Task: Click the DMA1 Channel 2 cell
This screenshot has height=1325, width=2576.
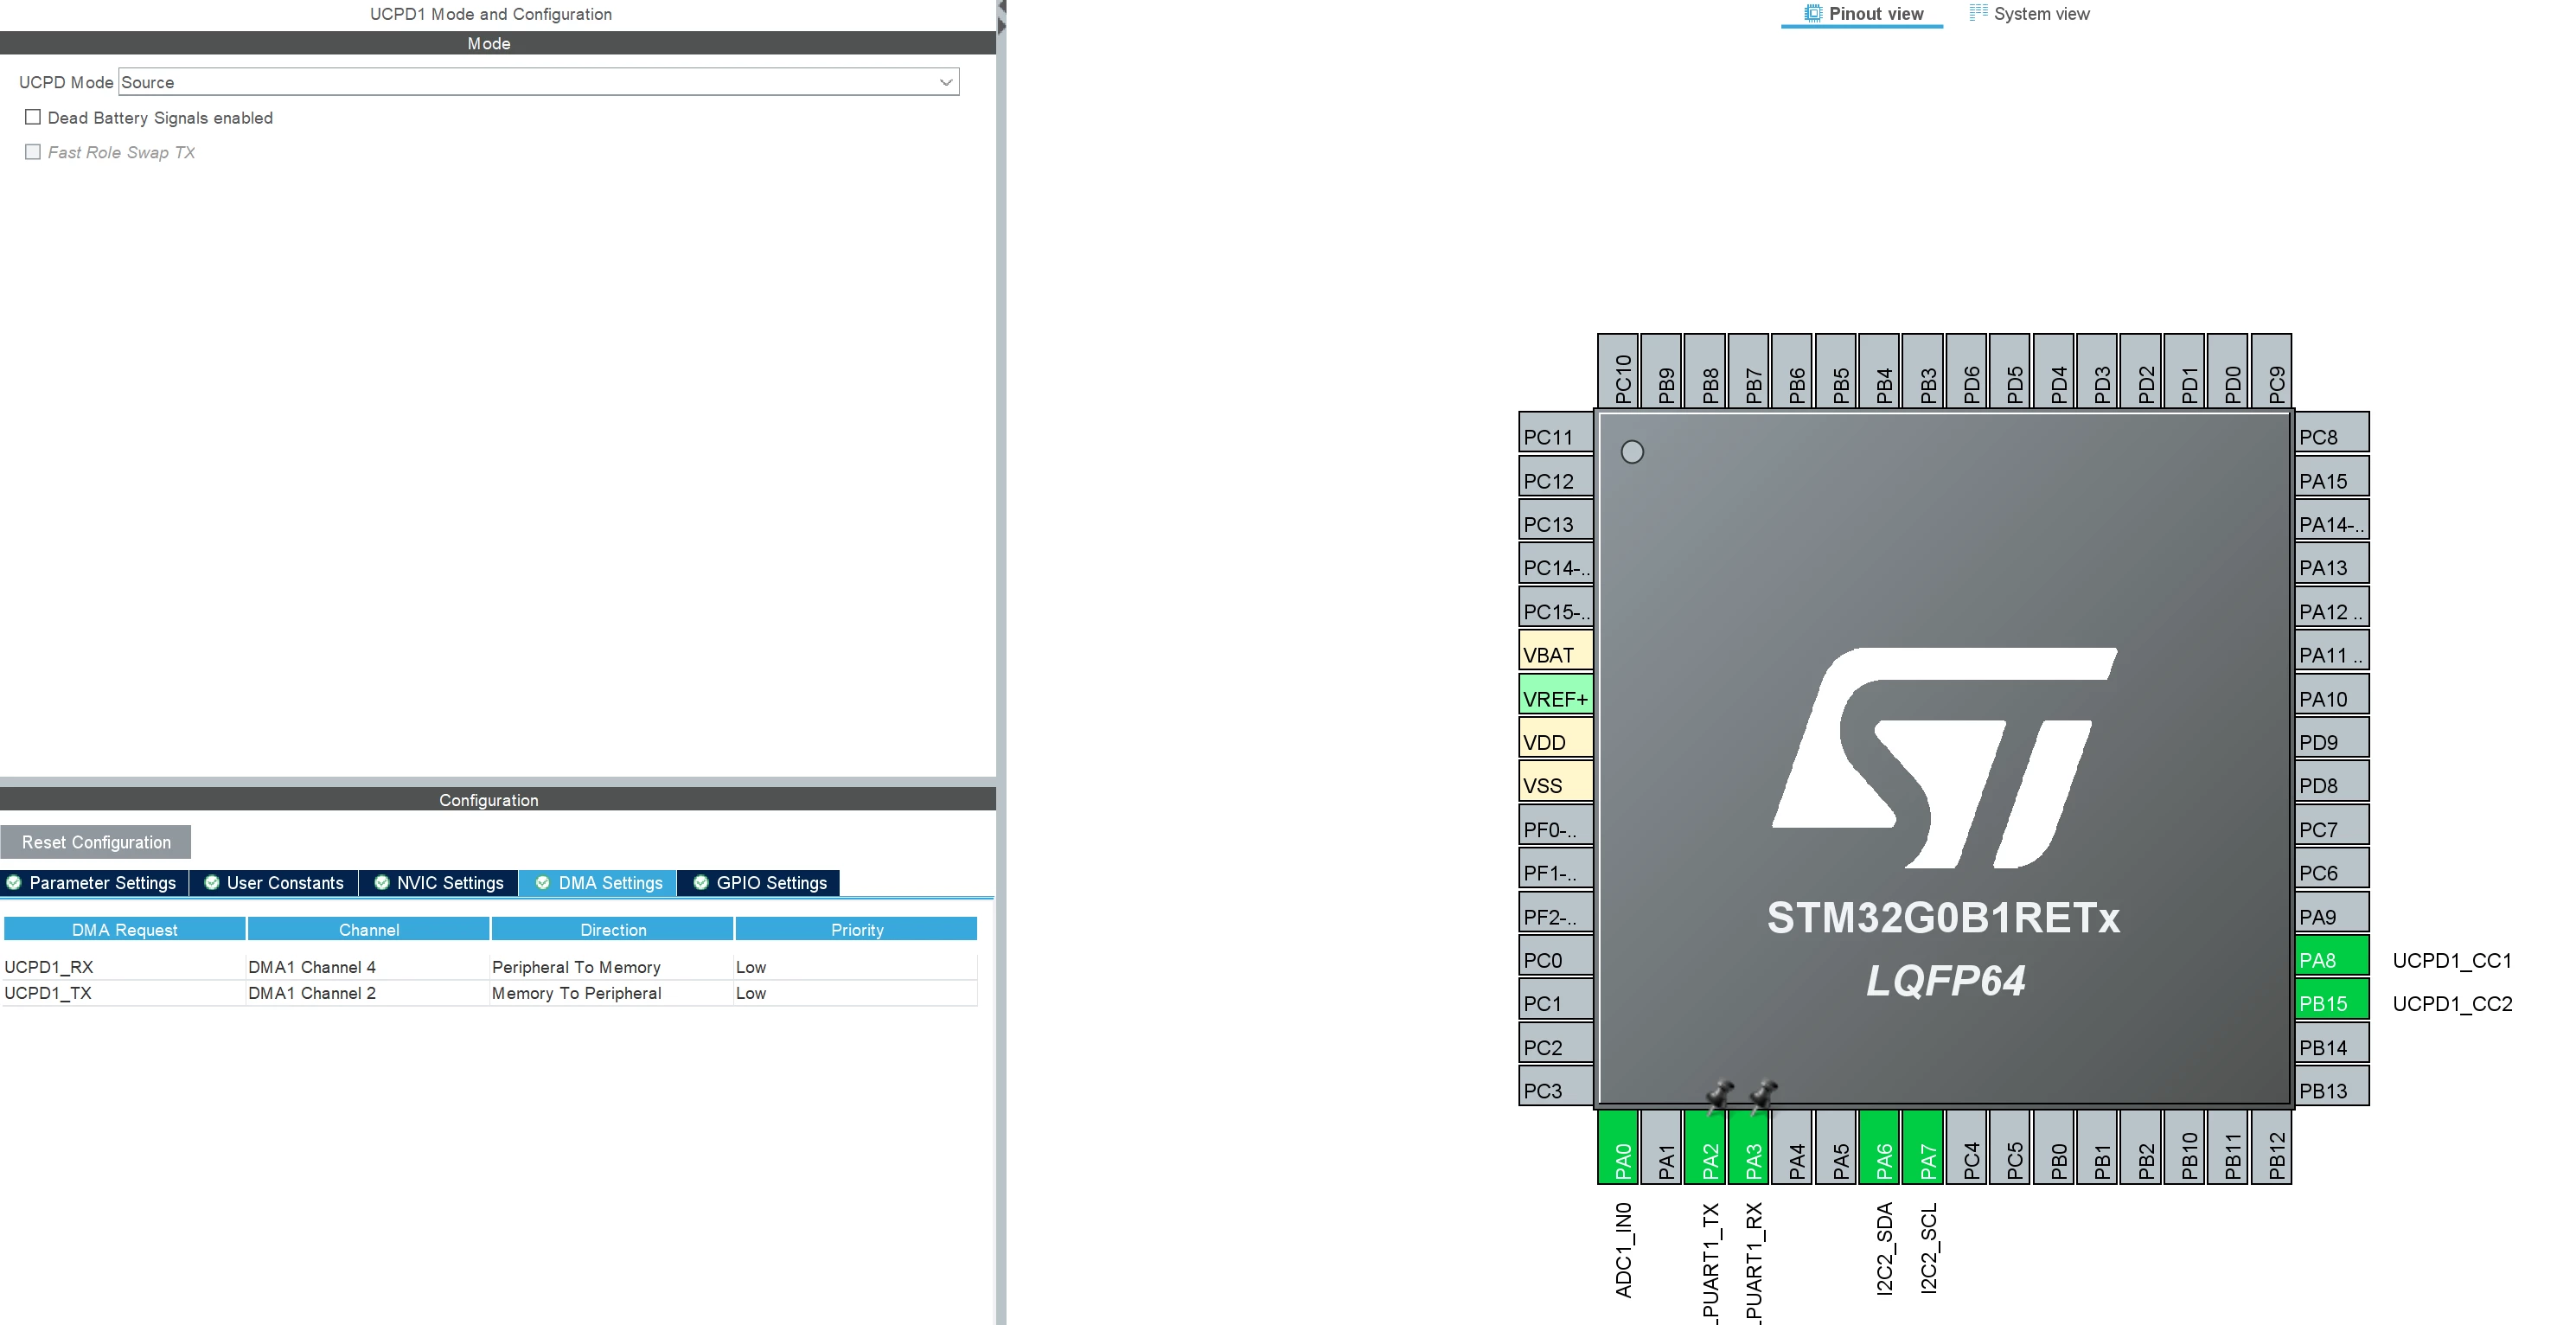Action: pos(368,993)
